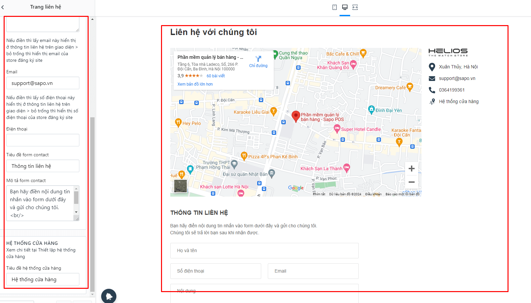Open Xem bản đồ lớn hơn link
The width and height of the screenshot is (531, 303).
195,84
